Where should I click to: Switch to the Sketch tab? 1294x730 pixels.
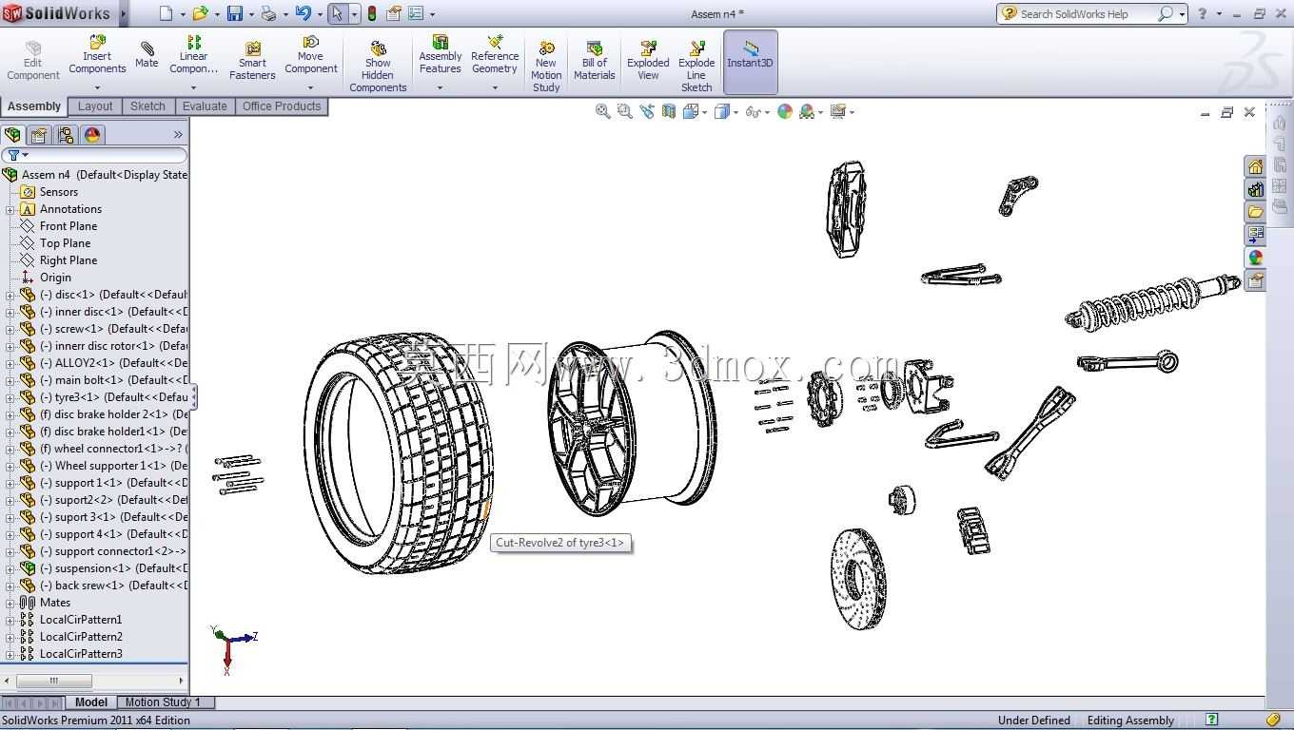tap(147, 106)
